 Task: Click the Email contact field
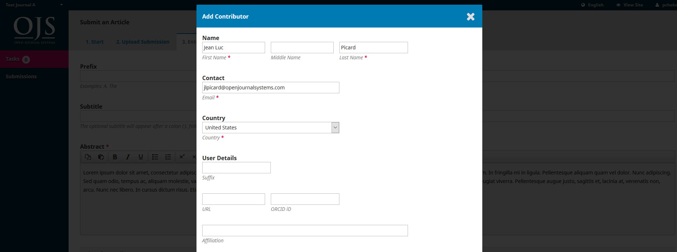click(271, 88)
